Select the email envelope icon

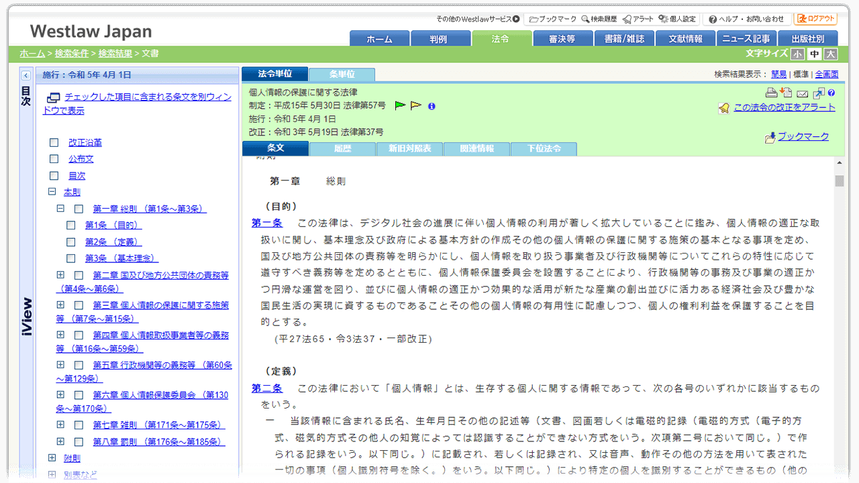click(x=802, y=92)
